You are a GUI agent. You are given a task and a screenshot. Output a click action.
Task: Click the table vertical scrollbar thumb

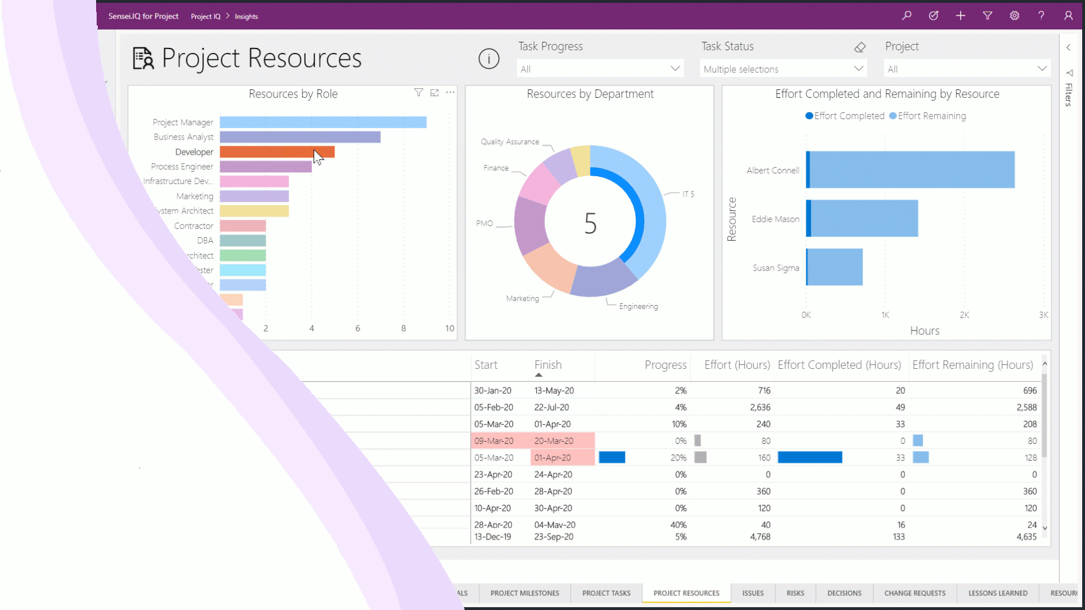click(x=1044, y=415)
